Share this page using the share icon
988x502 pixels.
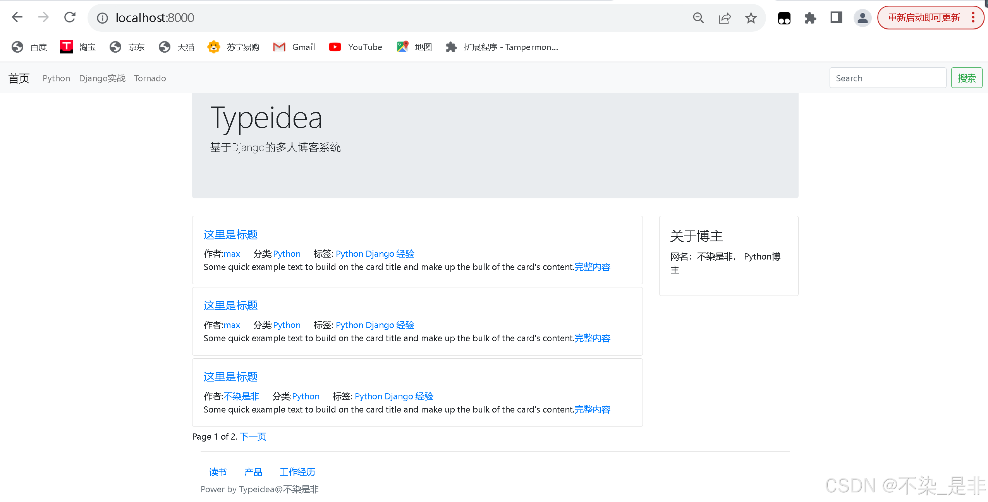pyautogui.click(x=725, y=18)
